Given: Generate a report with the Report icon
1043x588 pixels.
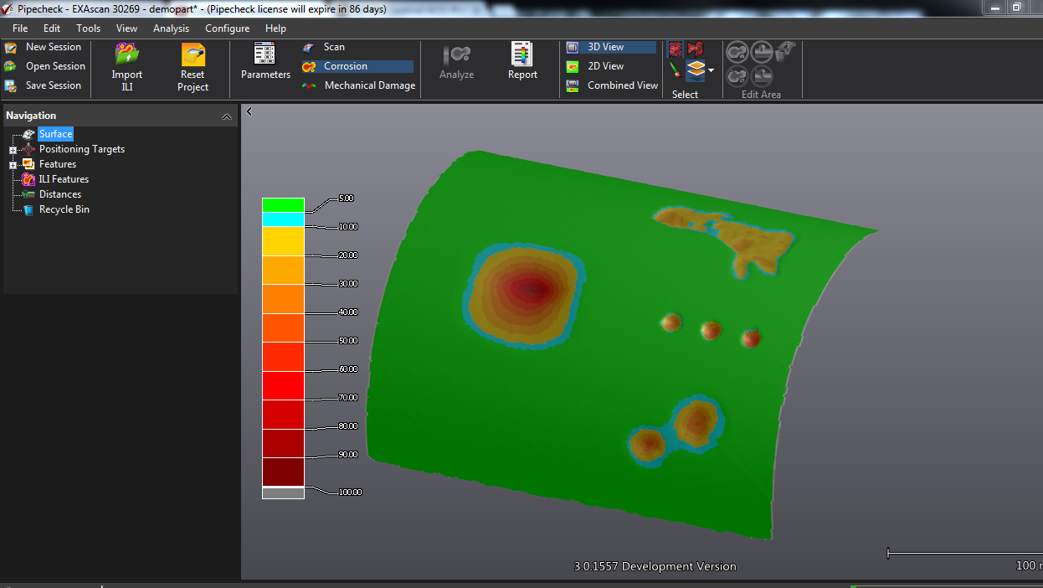Looking at the screenshot, I should coord(522,54).
